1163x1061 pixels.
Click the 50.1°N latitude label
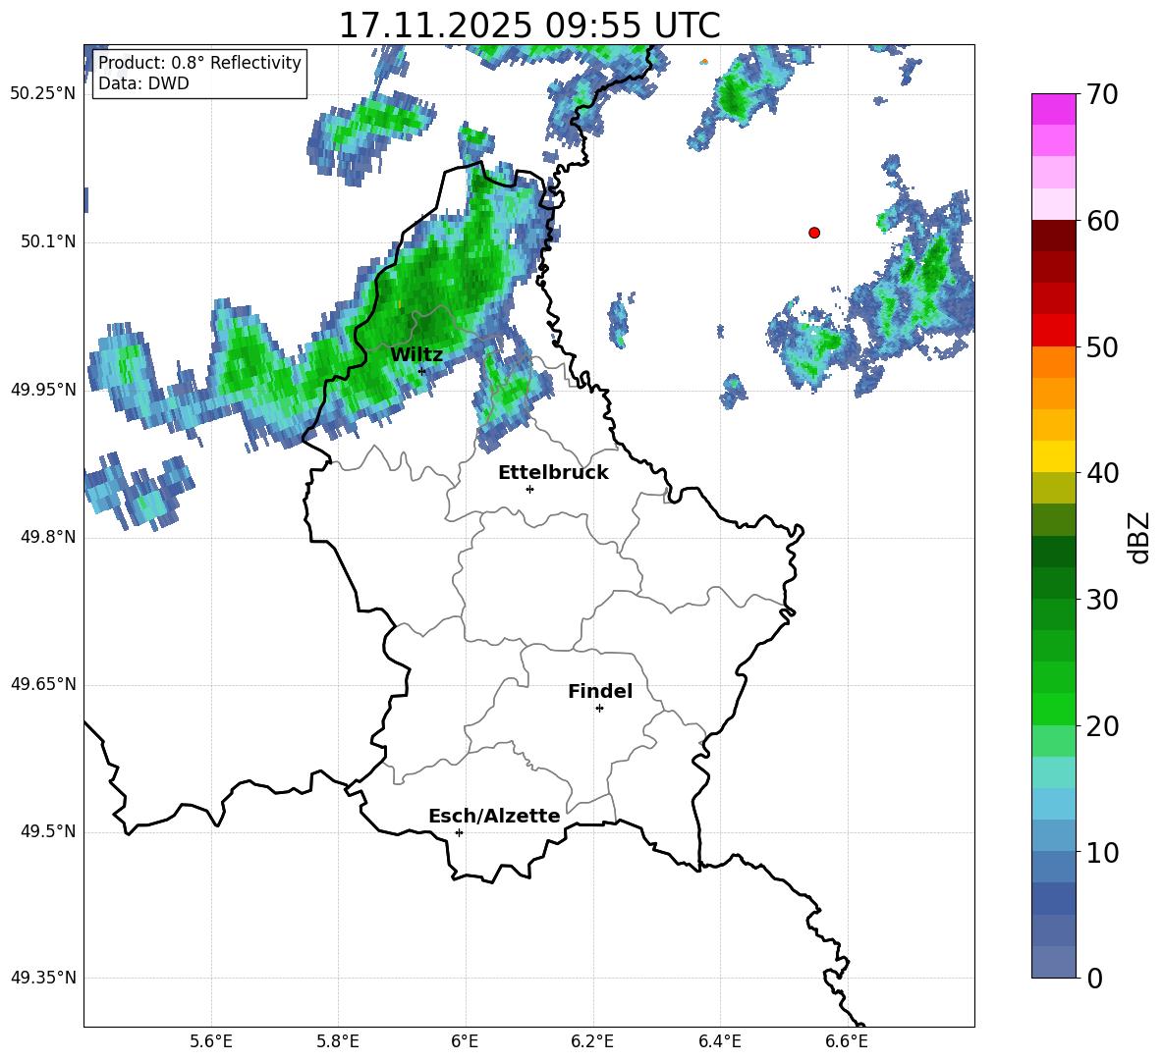click(48, 241)
